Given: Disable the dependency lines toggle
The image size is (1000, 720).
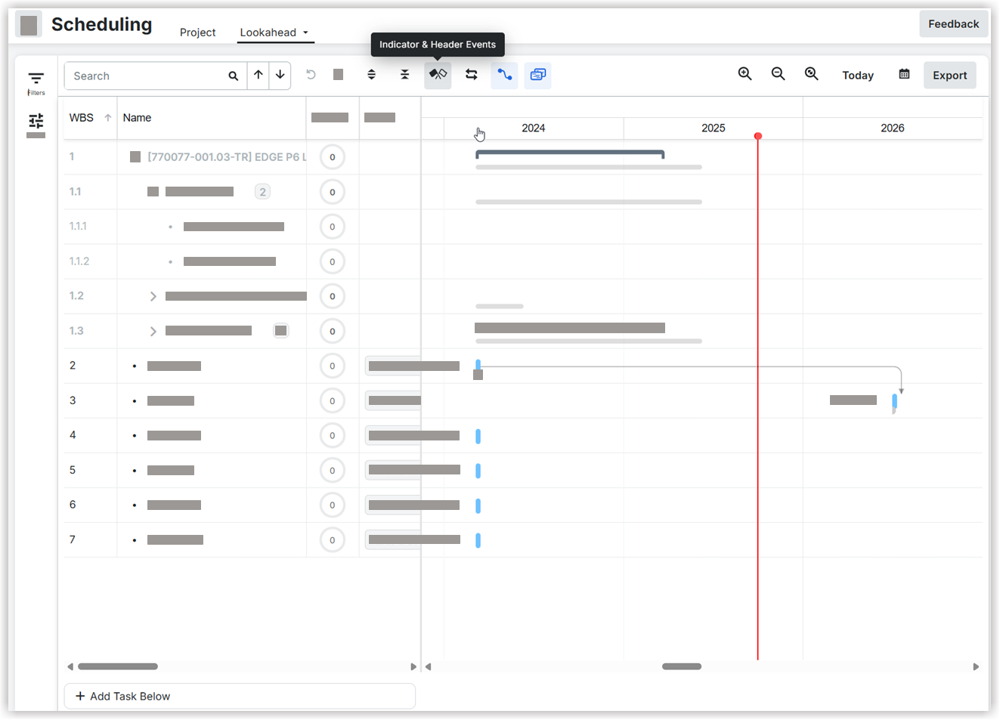Looking at the screenshot, I should (x=504, y=74).
